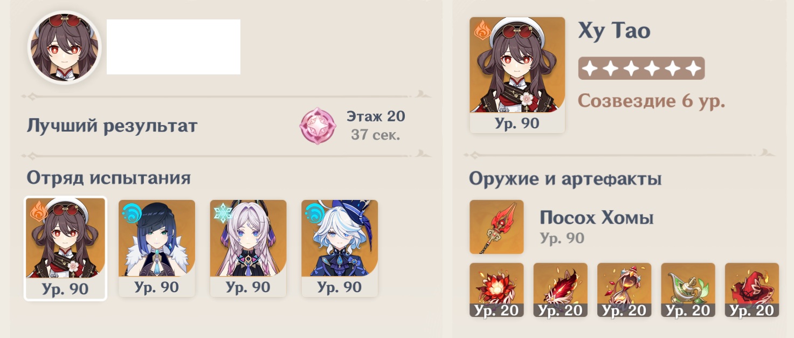The height and width of the screenshot is (338, 794).
Task: Click the green goblet artifact icon
Action: pyautogui.click(x=688, y=289)
